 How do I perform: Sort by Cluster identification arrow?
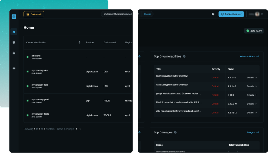tap(79, 42)
